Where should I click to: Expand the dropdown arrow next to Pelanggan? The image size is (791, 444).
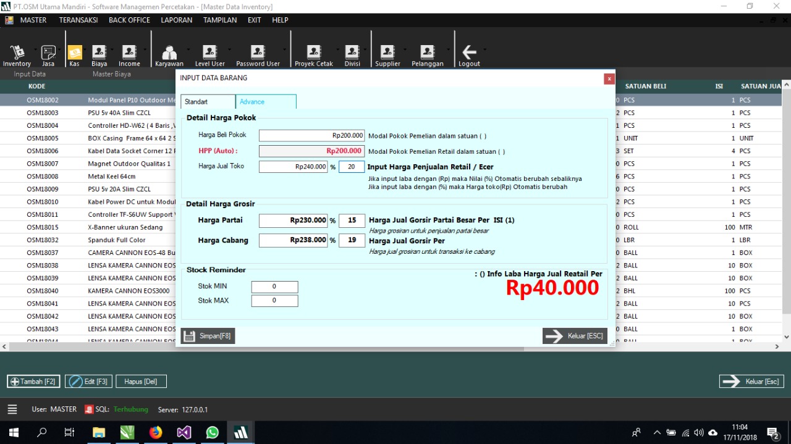448,49
